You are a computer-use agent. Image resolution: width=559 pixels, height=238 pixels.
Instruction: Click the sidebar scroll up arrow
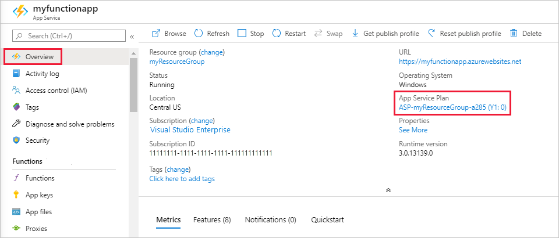click(x=133, y=53)
